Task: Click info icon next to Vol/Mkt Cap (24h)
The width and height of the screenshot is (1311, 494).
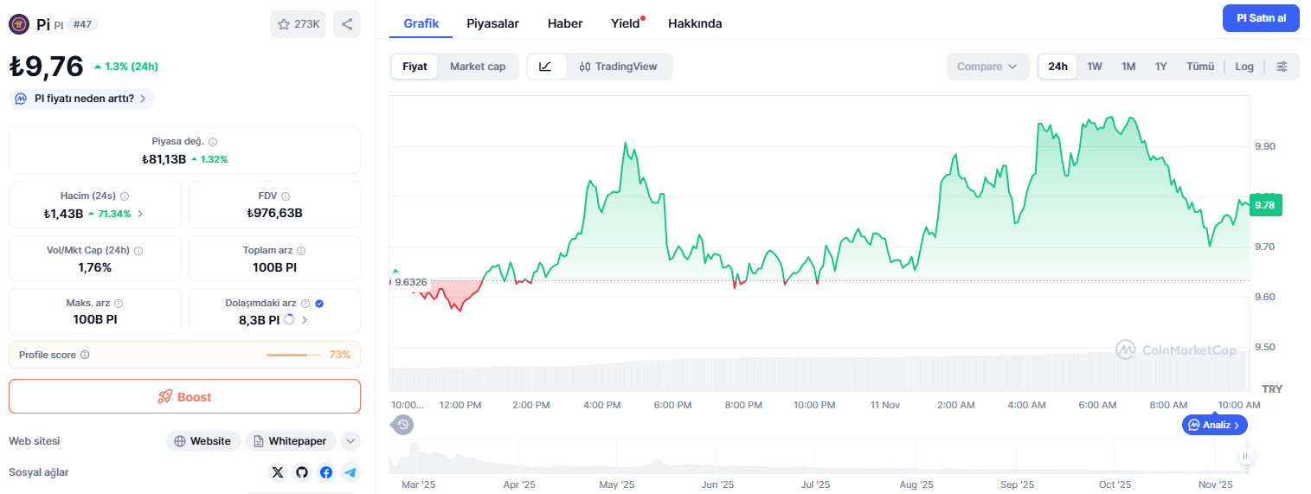Action: coord(138,250)
